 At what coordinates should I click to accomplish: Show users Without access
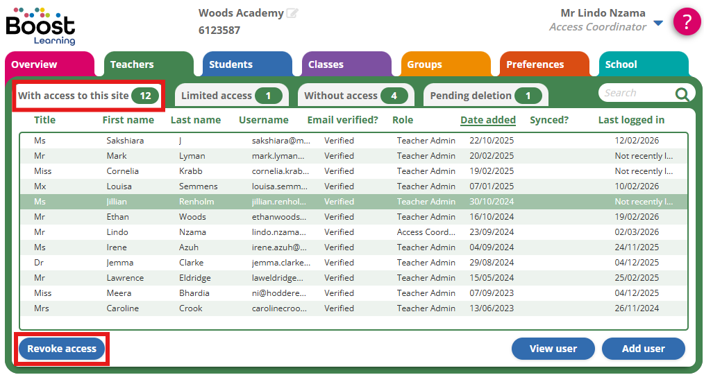pos(355,96)
